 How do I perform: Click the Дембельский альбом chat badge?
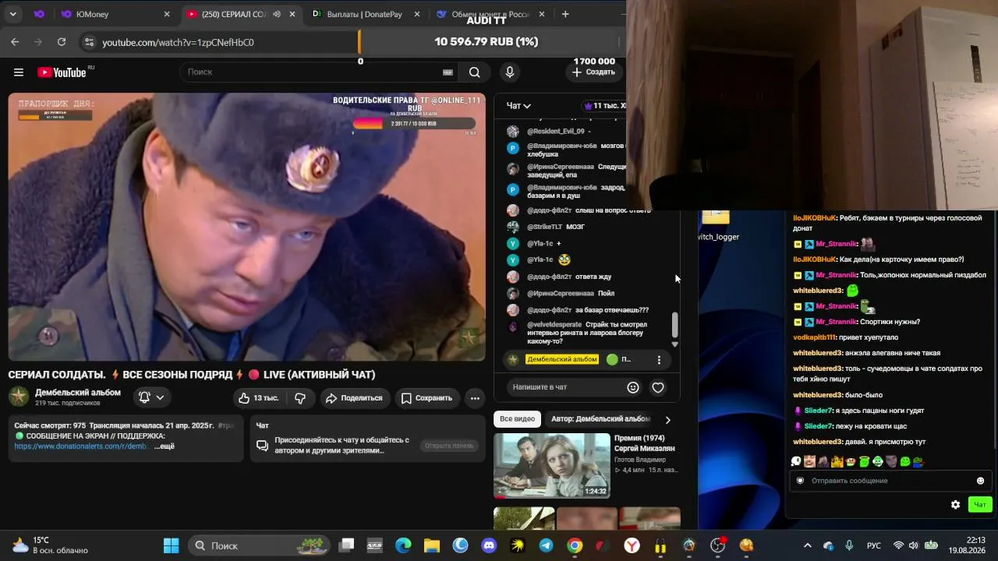click(x=561, y=360)
